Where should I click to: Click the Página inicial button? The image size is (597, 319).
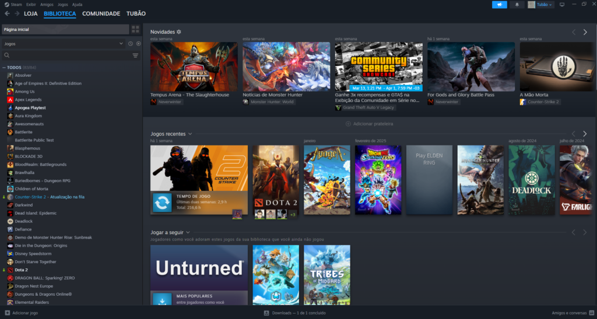[x=65, y=29]
